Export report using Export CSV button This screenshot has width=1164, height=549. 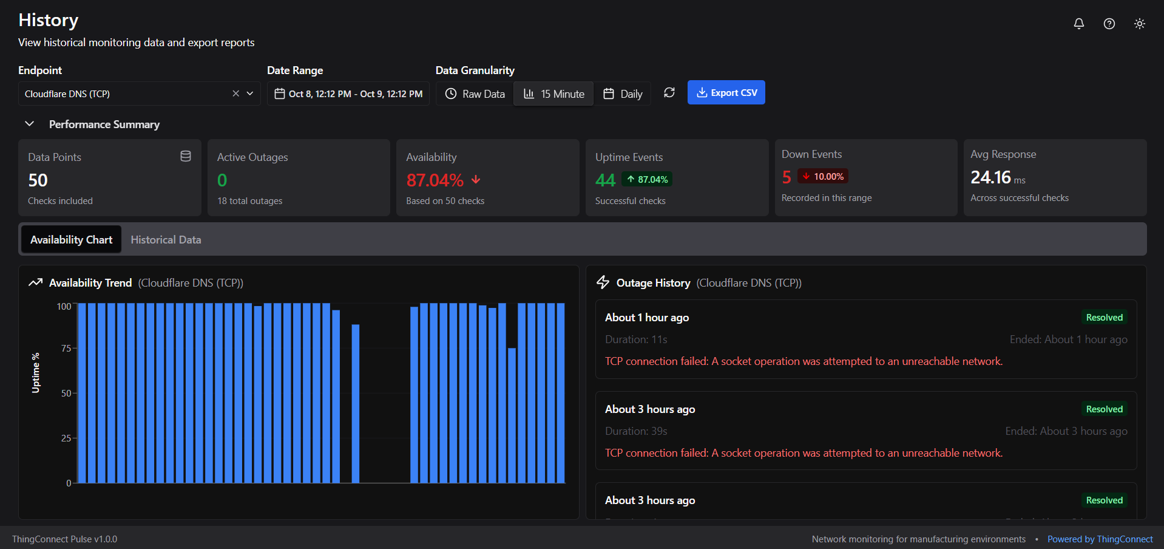(726, 92)
